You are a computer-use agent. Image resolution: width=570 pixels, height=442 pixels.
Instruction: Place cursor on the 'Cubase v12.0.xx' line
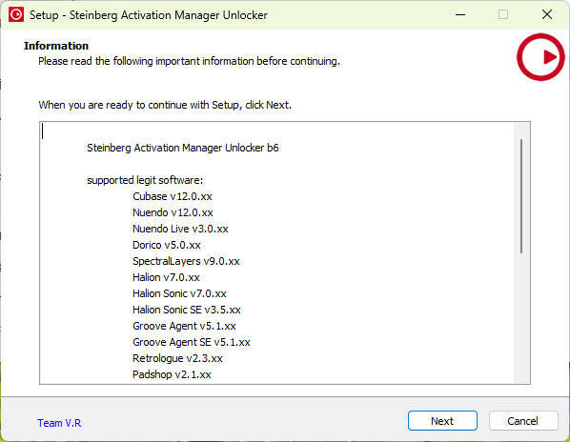pyautogui.click(x=173, y=196)
